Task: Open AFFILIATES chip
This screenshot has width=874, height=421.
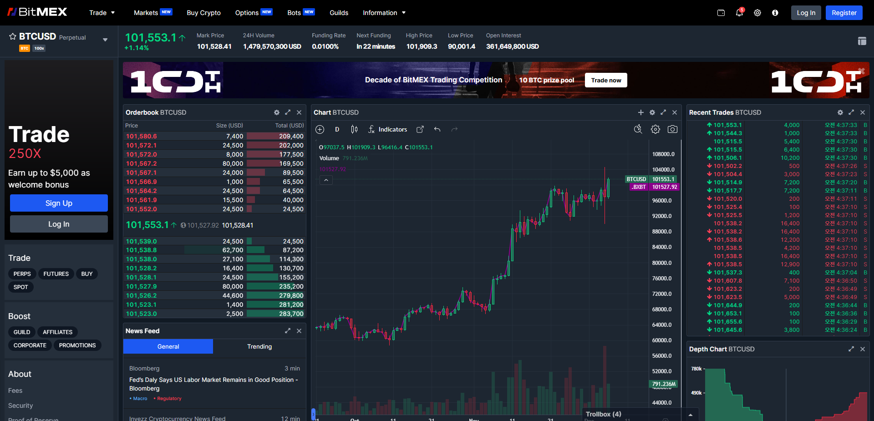Action: pyautogui.click(x=57, y=332)
